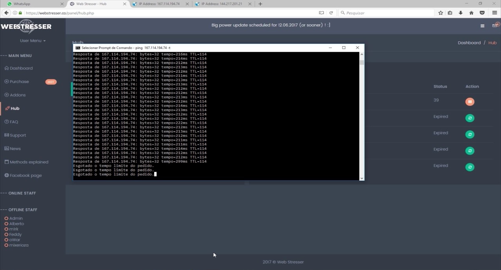Screen dimensions: 501x270
Task: Open the downloads arrow in the toolbar
Action: point(461,13)
